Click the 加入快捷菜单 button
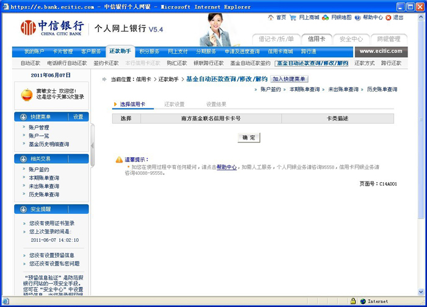427x307 pixels. coord(290,79)
